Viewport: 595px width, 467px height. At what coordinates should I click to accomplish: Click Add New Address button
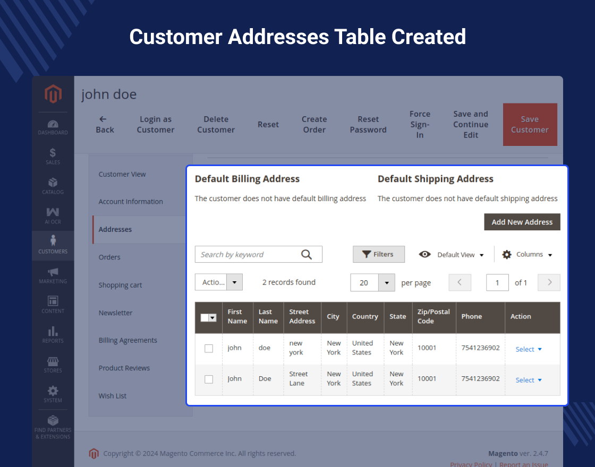click(x=522, y=222)
